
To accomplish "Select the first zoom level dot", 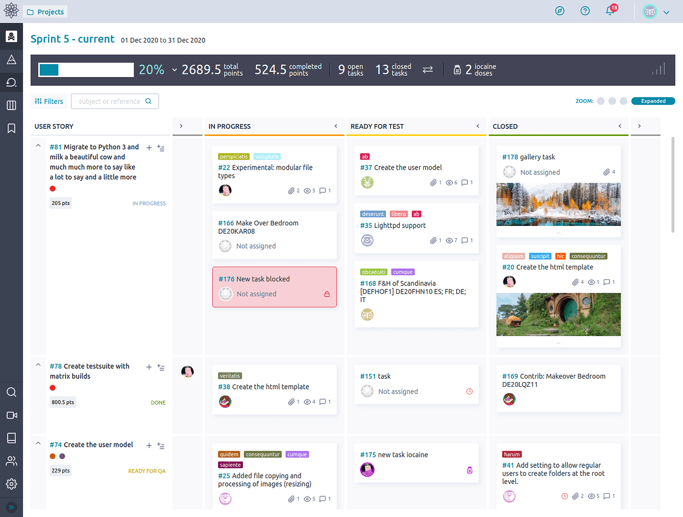I will 600,101.
